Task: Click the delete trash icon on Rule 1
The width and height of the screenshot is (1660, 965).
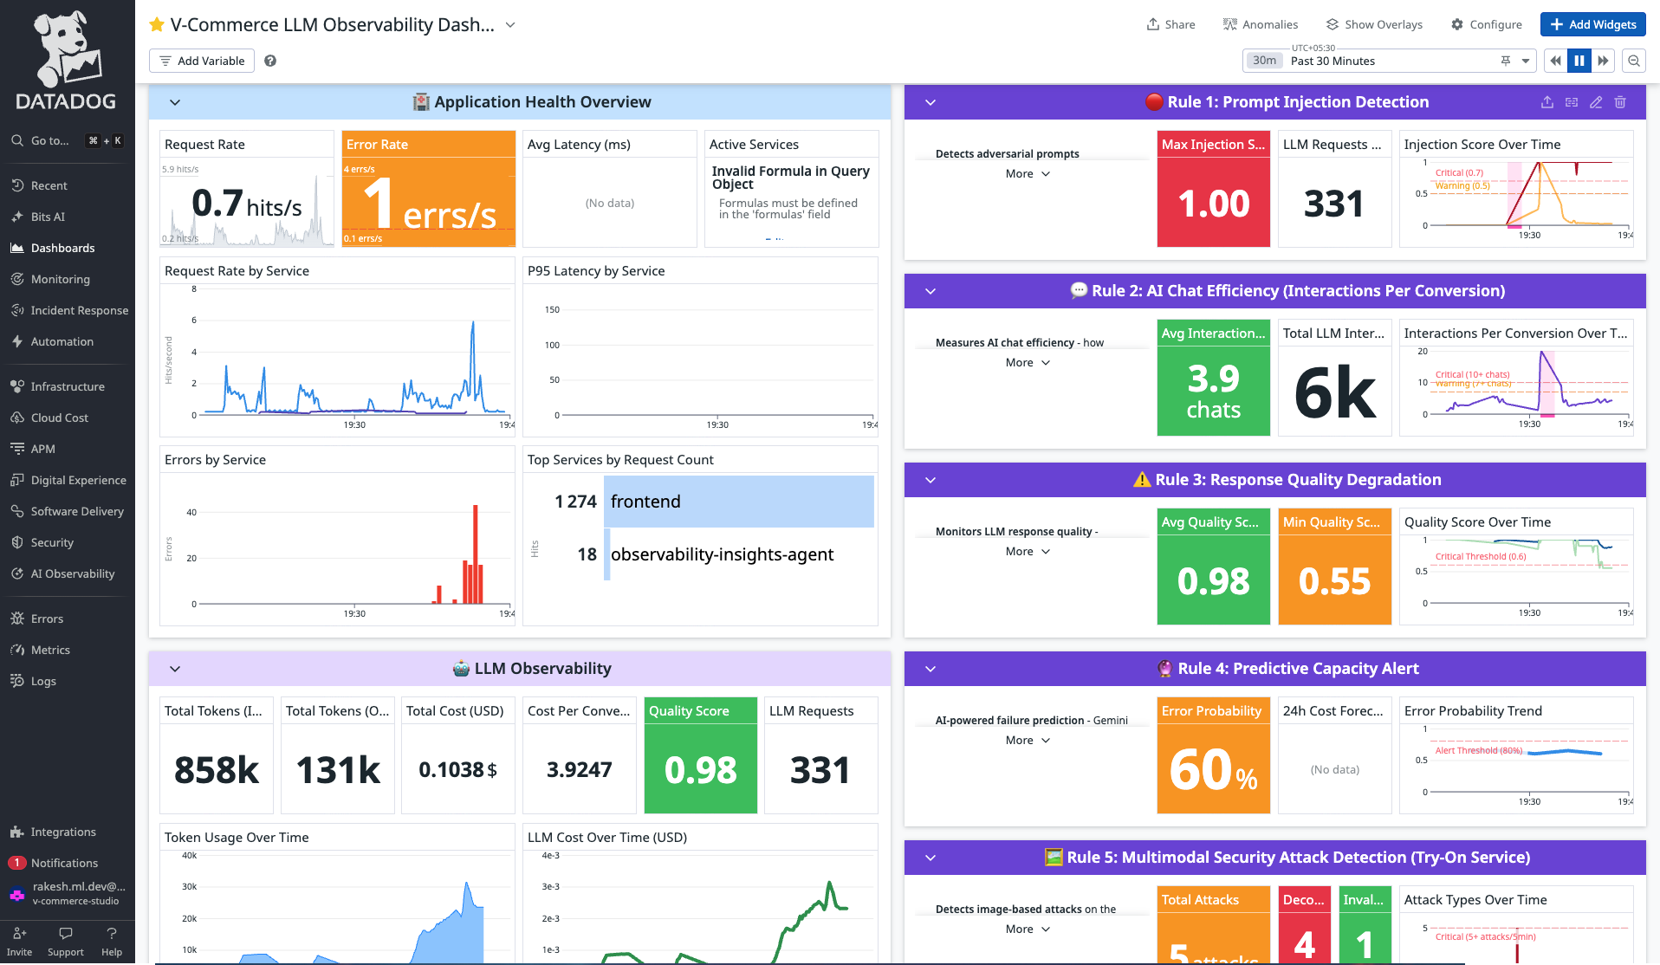Action: [1620, 102]
